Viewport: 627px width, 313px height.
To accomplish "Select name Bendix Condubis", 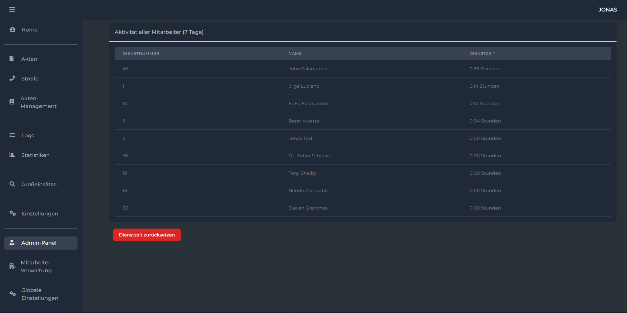I will 308,190.
